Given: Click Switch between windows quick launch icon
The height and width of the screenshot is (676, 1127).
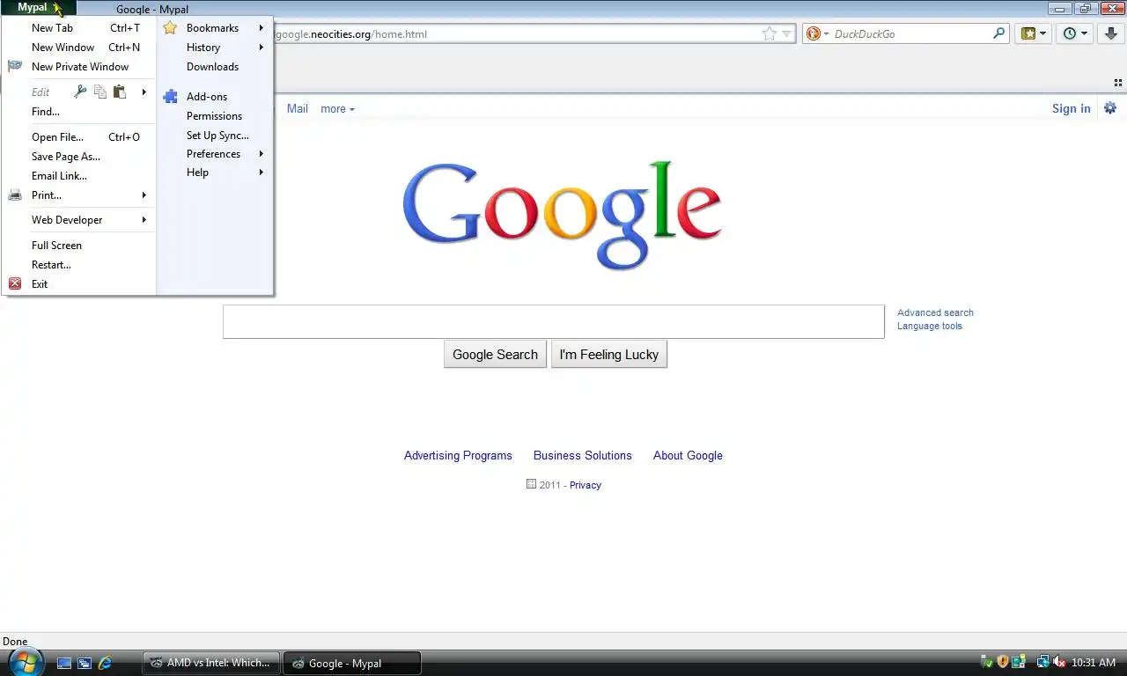Looking at the screenshot, I should [x=85, y=663].
